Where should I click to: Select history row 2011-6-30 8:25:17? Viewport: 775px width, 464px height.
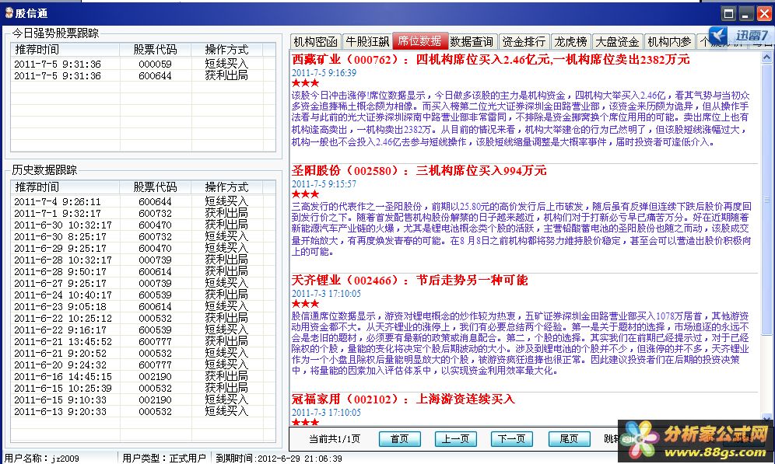click(143, 237)
